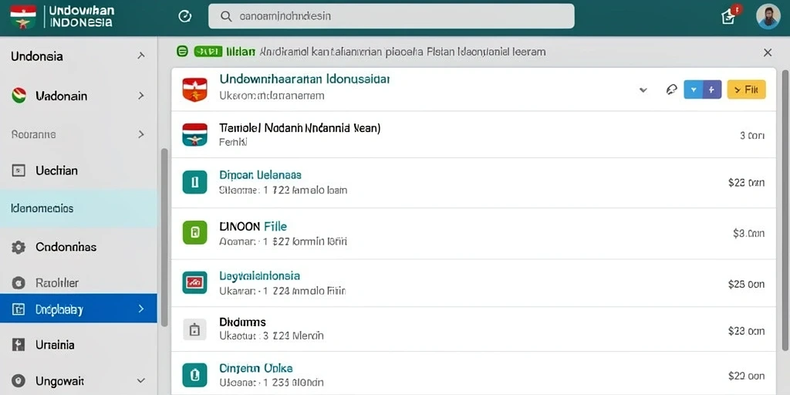Click the Fernkl subtitle text
Screen dimensions: 790x395
(x=233, y=143)
